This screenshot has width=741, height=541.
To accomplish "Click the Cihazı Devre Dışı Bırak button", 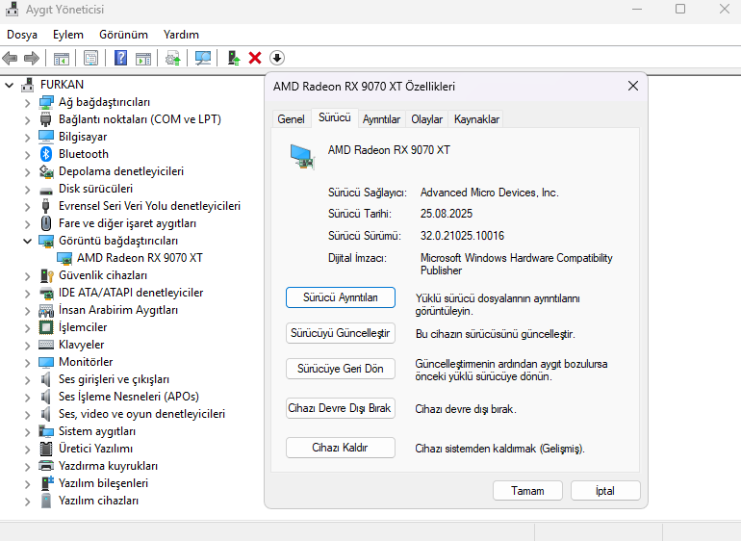I will point(341,408).
